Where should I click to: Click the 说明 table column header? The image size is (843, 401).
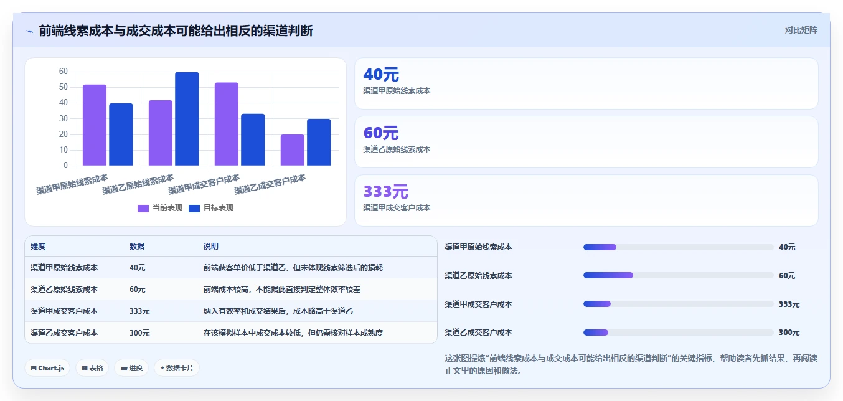click(211, 247)
